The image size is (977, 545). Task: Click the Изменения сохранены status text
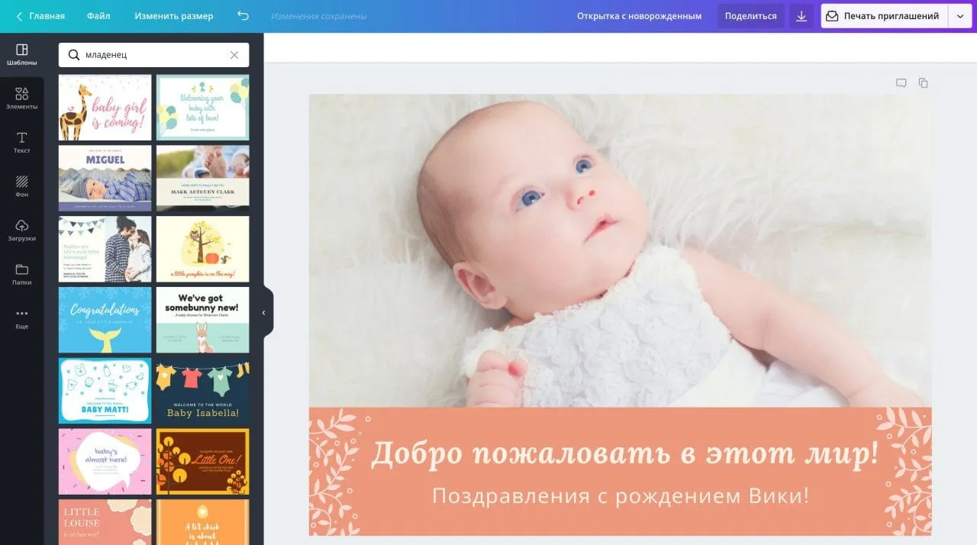318,16
